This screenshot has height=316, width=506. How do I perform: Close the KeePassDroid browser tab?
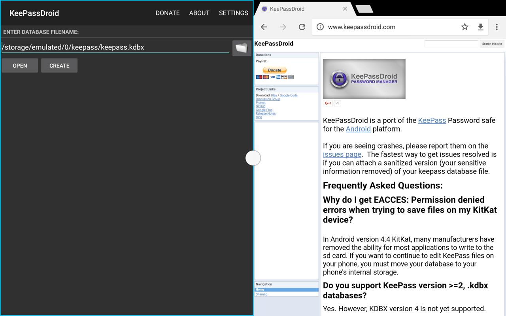345,9
